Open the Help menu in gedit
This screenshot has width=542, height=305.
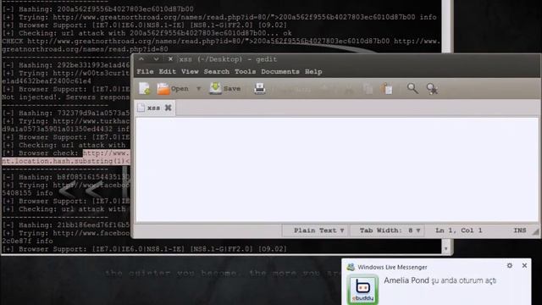tap(313, 71)
